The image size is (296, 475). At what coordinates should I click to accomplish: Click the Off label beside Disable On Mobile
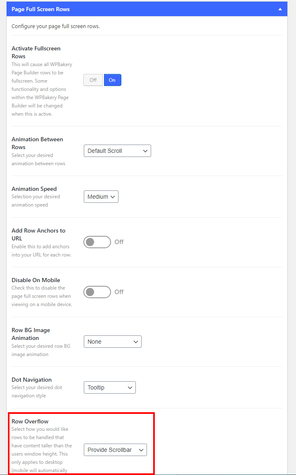pos(119,292)
